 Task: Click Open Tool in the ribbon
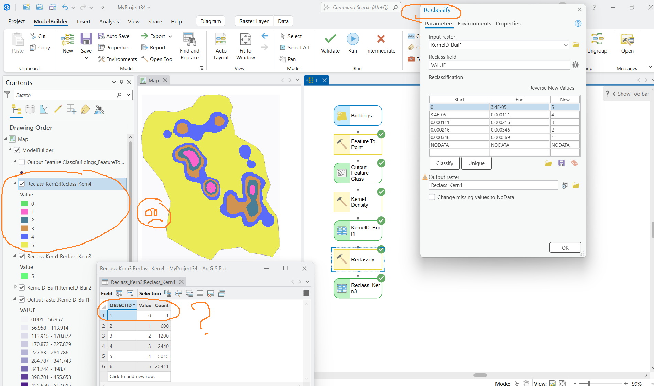(x=157, y=59)
